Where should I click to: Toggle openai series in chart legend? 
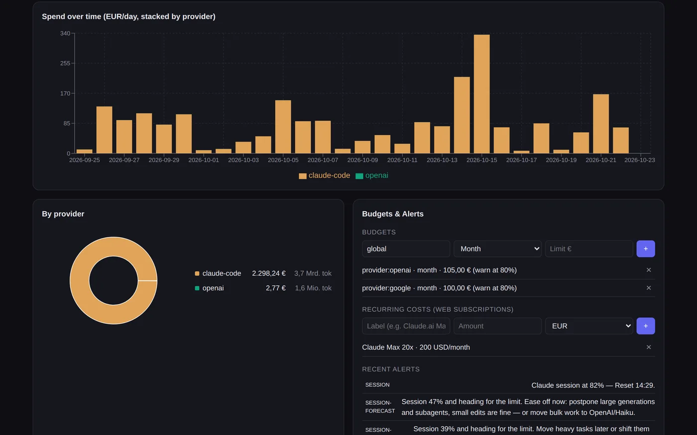372,175
